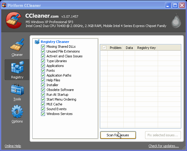This screenshot has width=187, height=151.
Task: Toggle Run At Startup checkbox
Action: [43, 95]
